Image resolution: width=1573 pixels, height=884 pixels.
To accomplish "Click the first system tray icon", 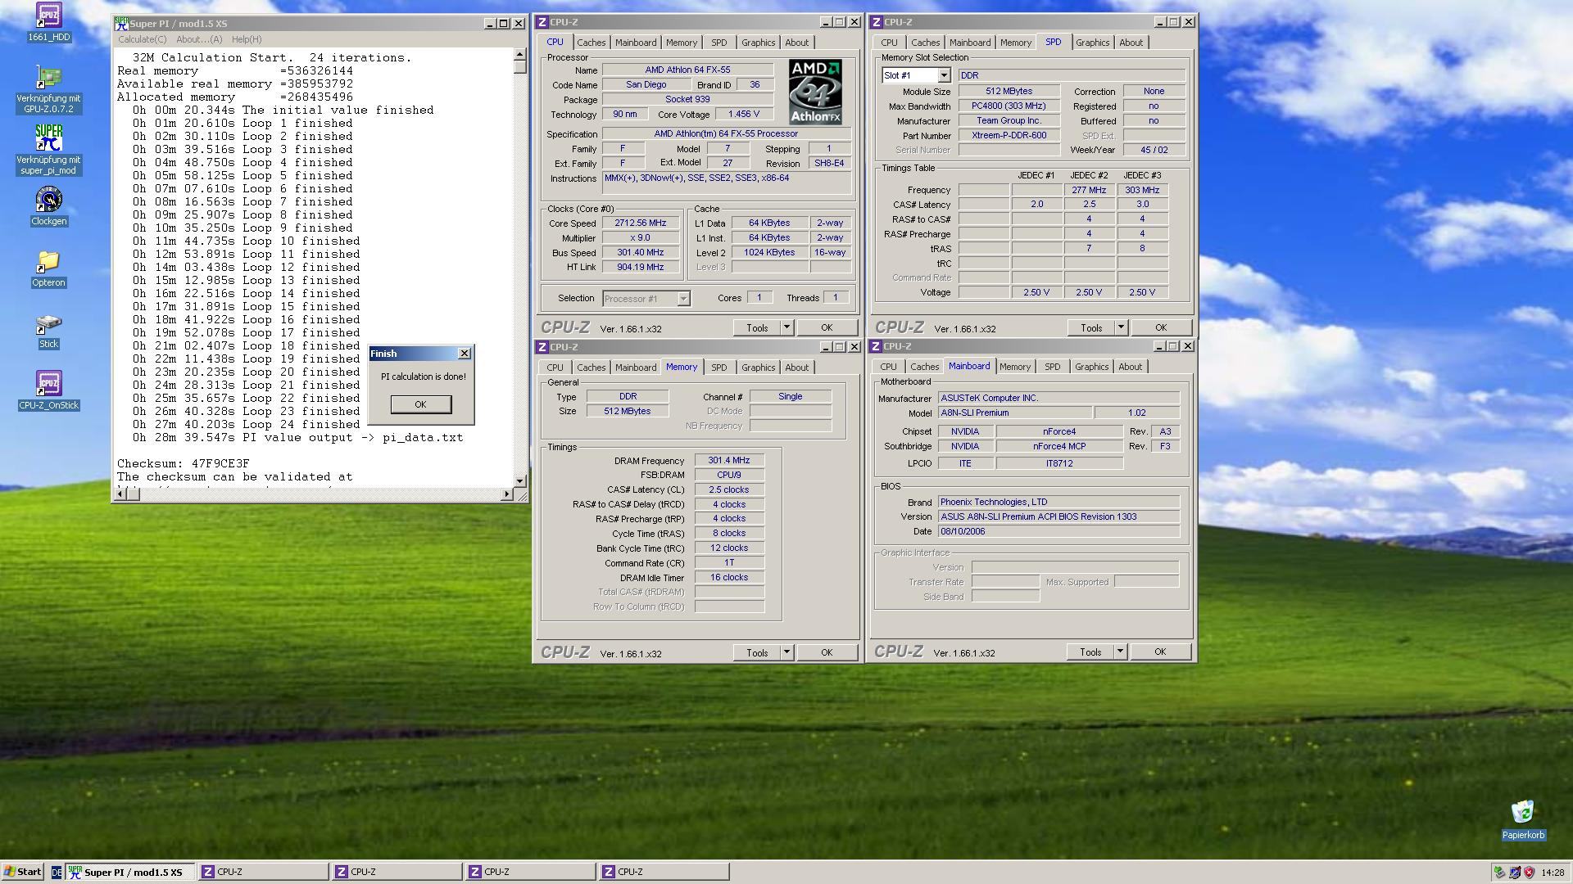I will click(x=1499, y=872).
